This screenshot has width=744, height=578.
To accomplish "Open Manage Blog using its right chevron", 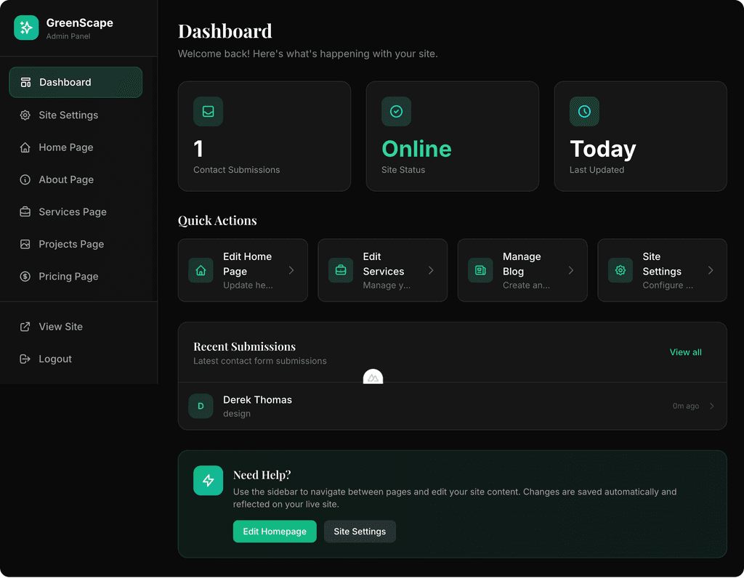I will tap(571, 270).
